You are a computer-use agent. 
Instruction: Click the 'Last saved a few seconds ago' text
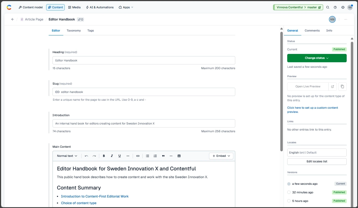tap(307, 67)
